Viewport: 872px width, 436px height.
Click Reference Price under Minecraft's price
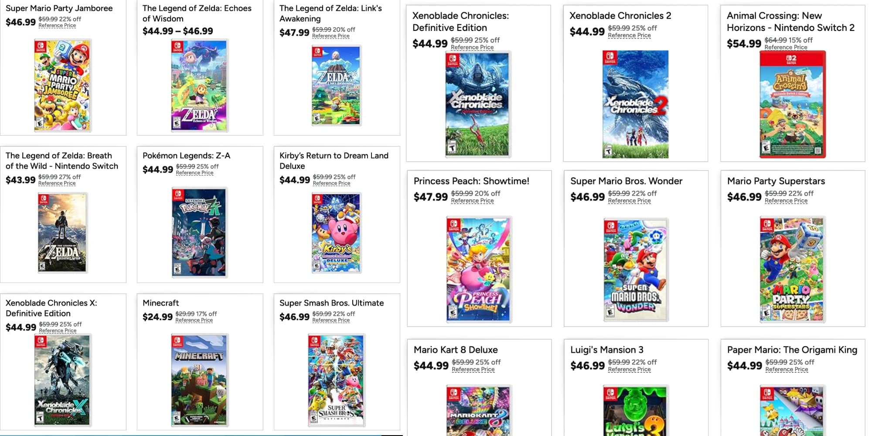tap(194, 320)
